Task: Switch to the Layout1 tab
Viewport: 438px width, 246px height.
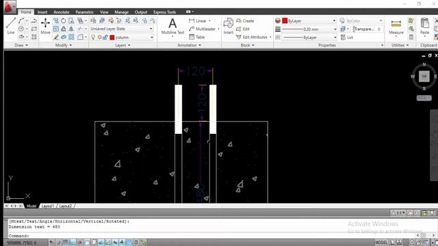Action: (x=47, y=206)
